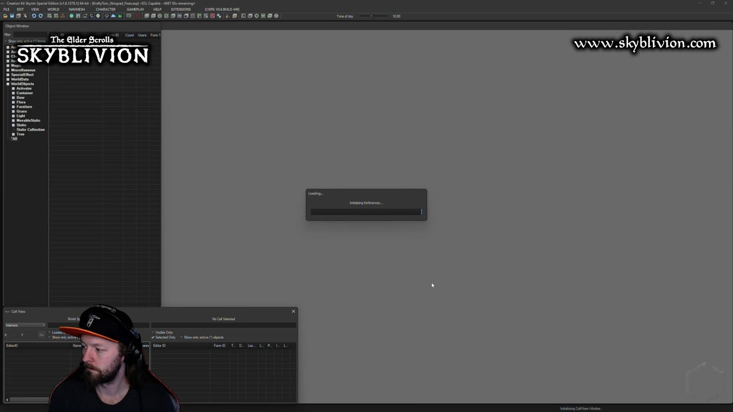This screenshot has height=412, width=733.
Task: Click the green P toolbar icon
Action: tap(199, 16)
